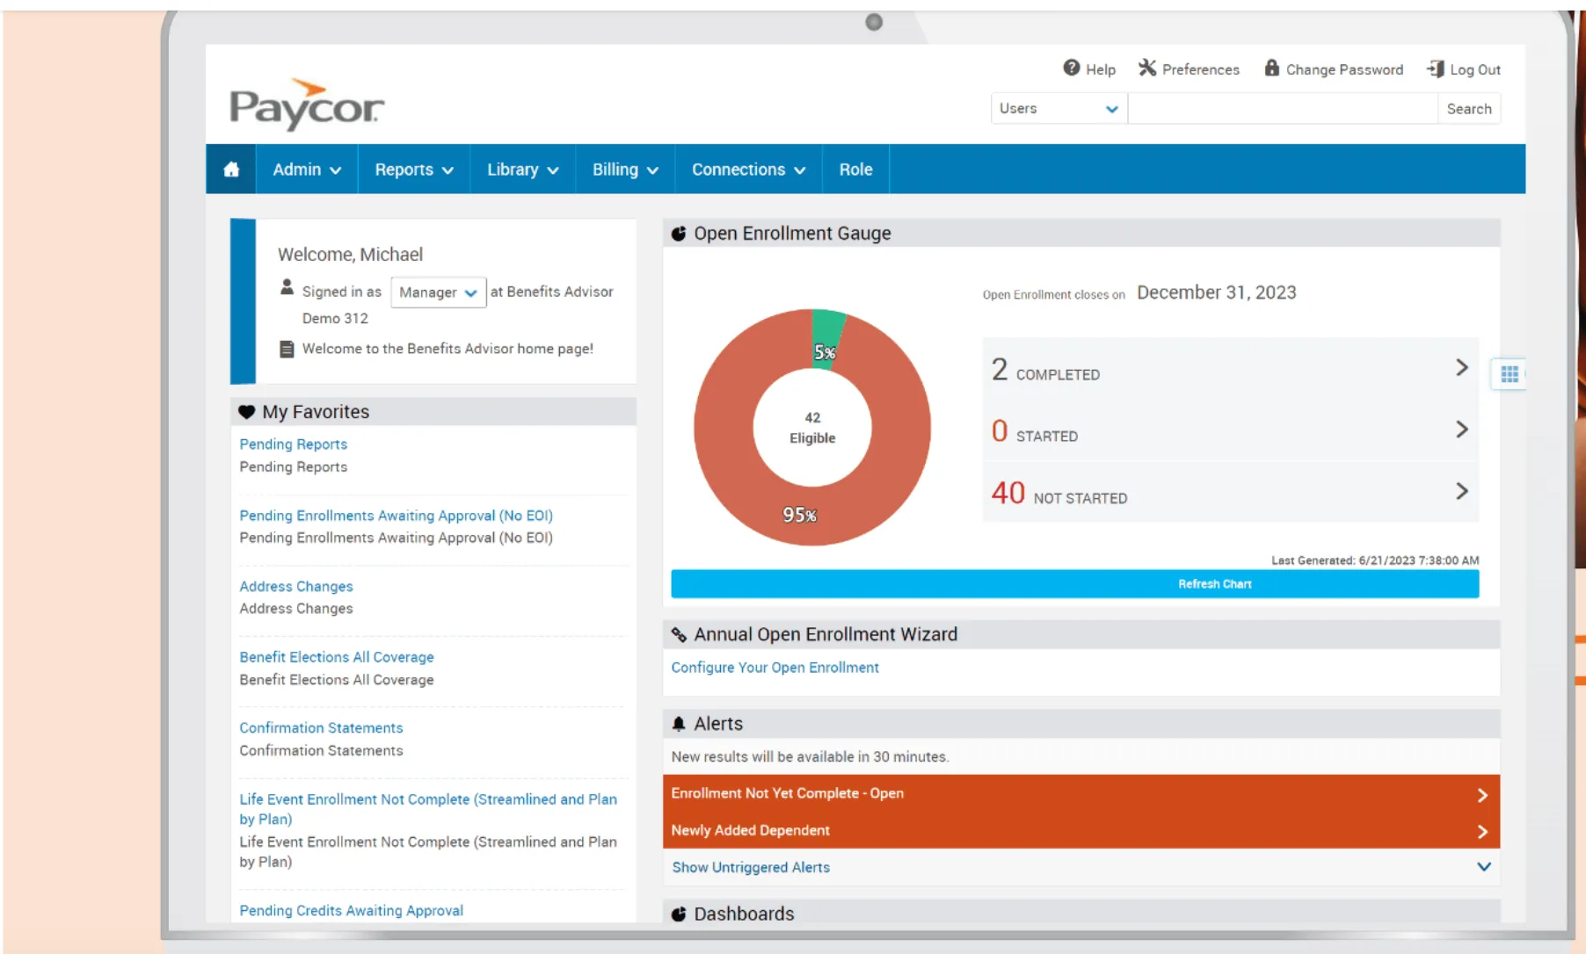
Task: Click the Log Out link text
Action: [x=1475, y=69]
